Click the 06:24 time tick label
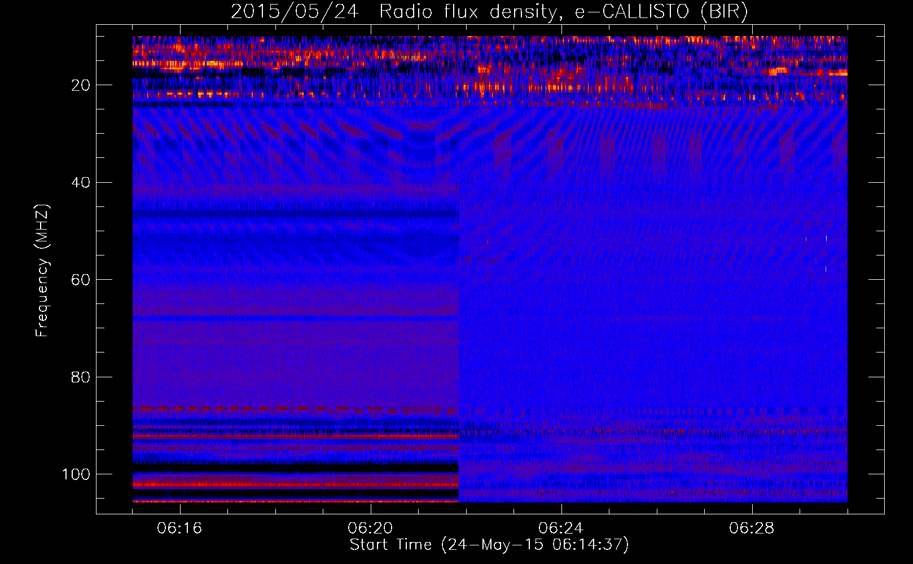The width and height of the screenshot is (913, 564). click(x=561, y=528)
